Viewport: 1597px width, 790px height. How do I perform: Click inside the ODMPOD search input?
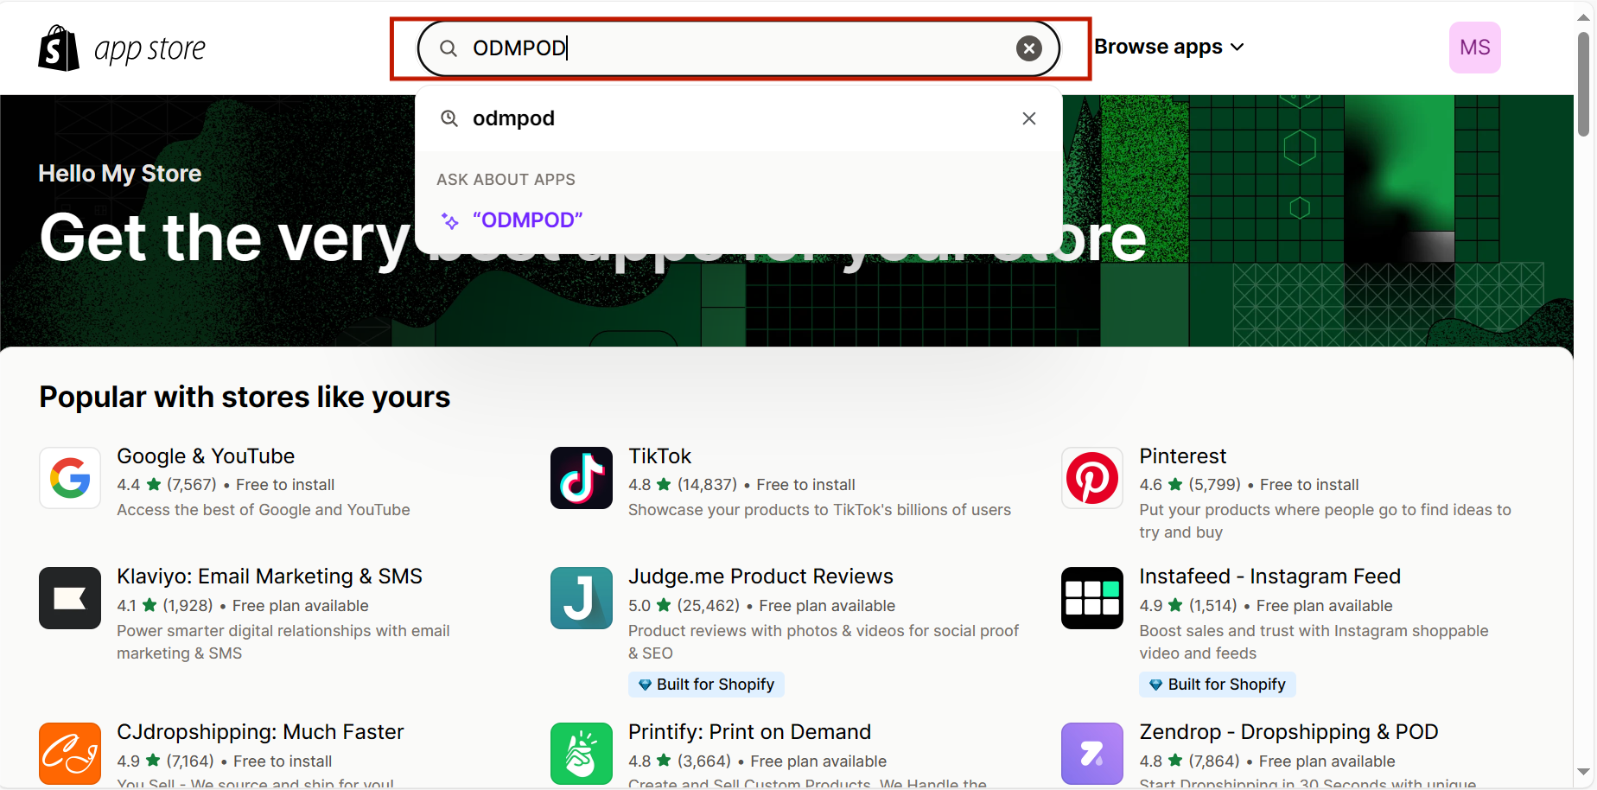(735, 48)
